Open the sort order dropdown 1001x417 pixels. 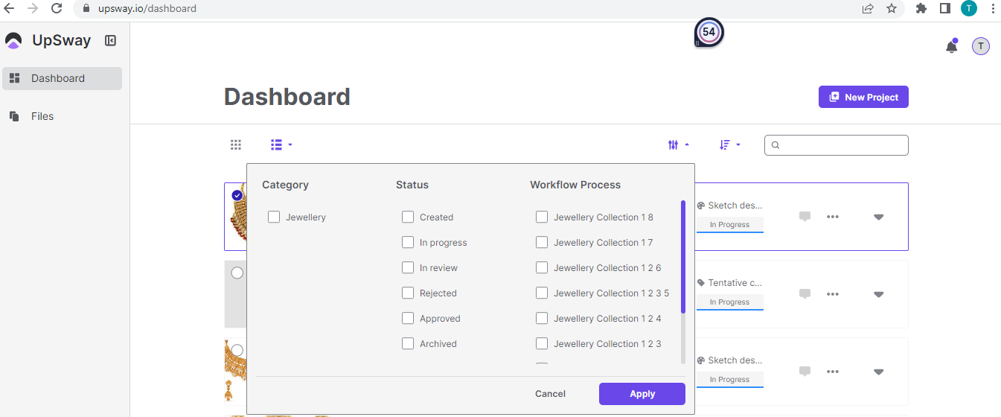[x=729, y=145]
